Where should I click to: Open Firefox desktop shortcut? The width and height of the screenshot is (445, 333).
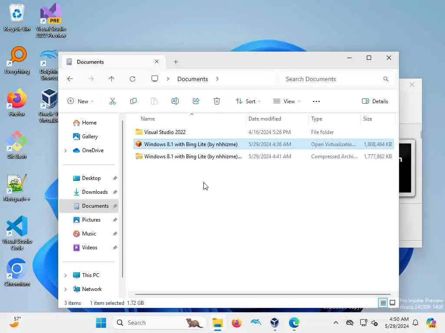click(17, 102)
